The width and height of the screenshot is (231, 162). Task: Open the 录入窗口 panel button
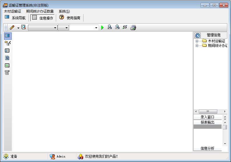pos(207,117)
